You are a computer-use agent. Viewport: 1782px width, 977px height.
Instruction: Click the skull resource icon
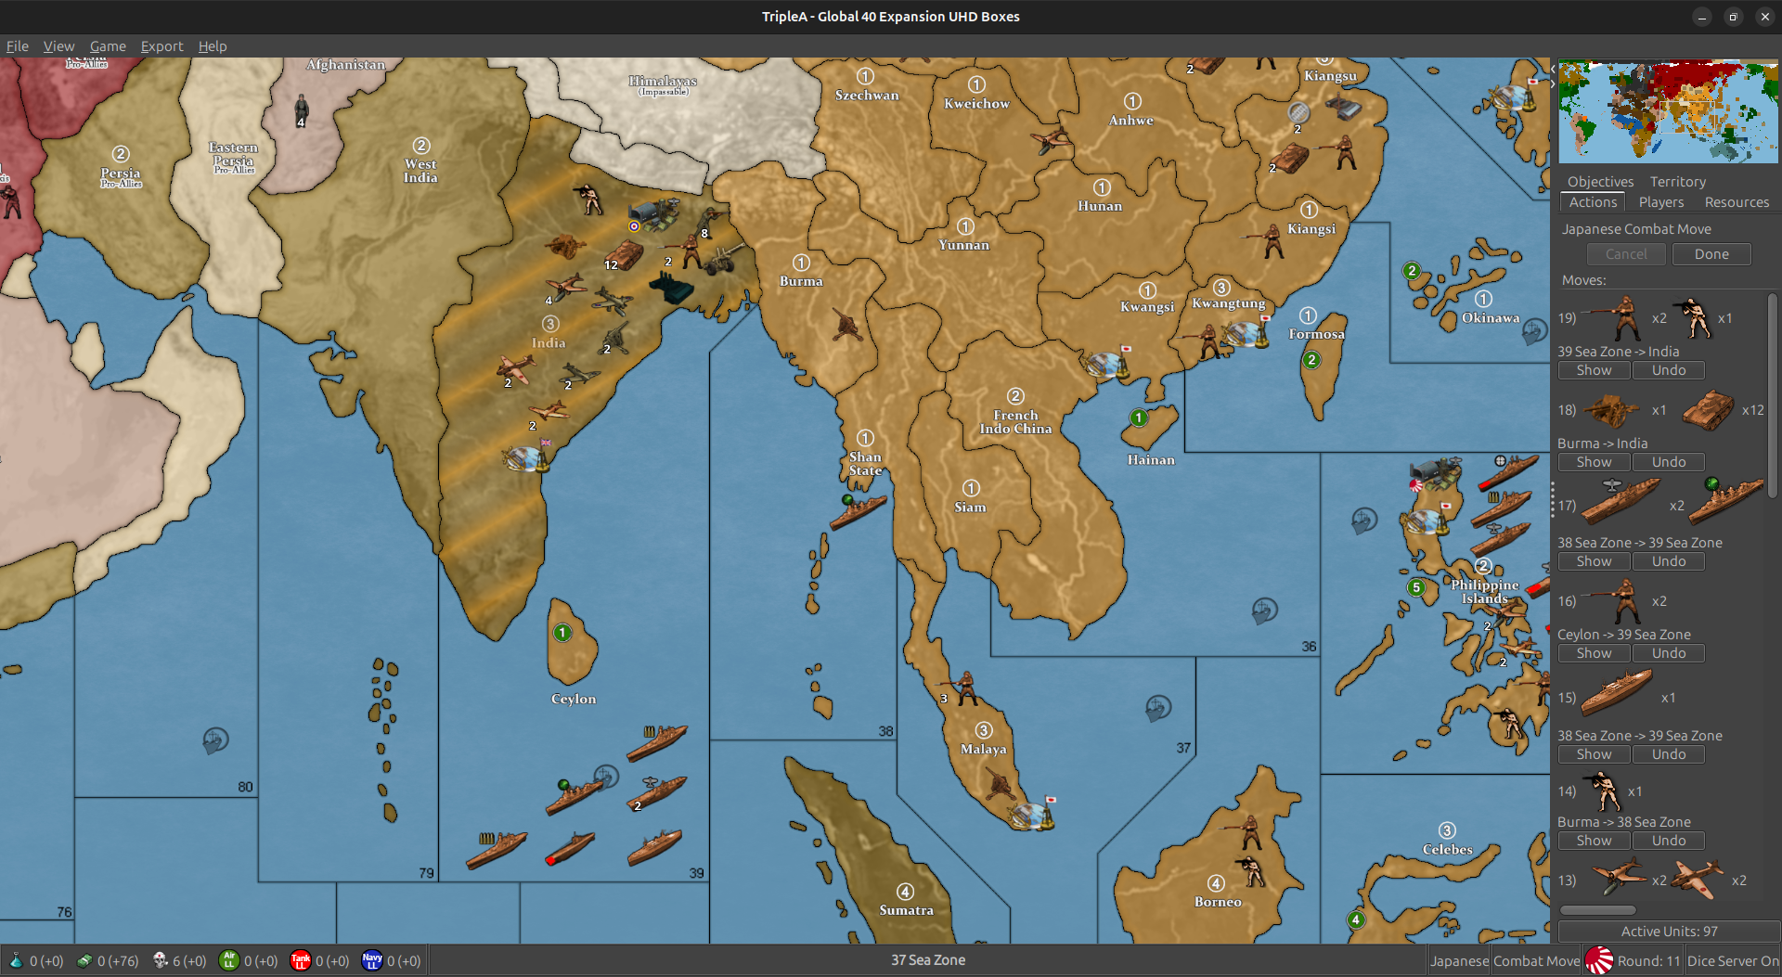click(x=160, y=960)
